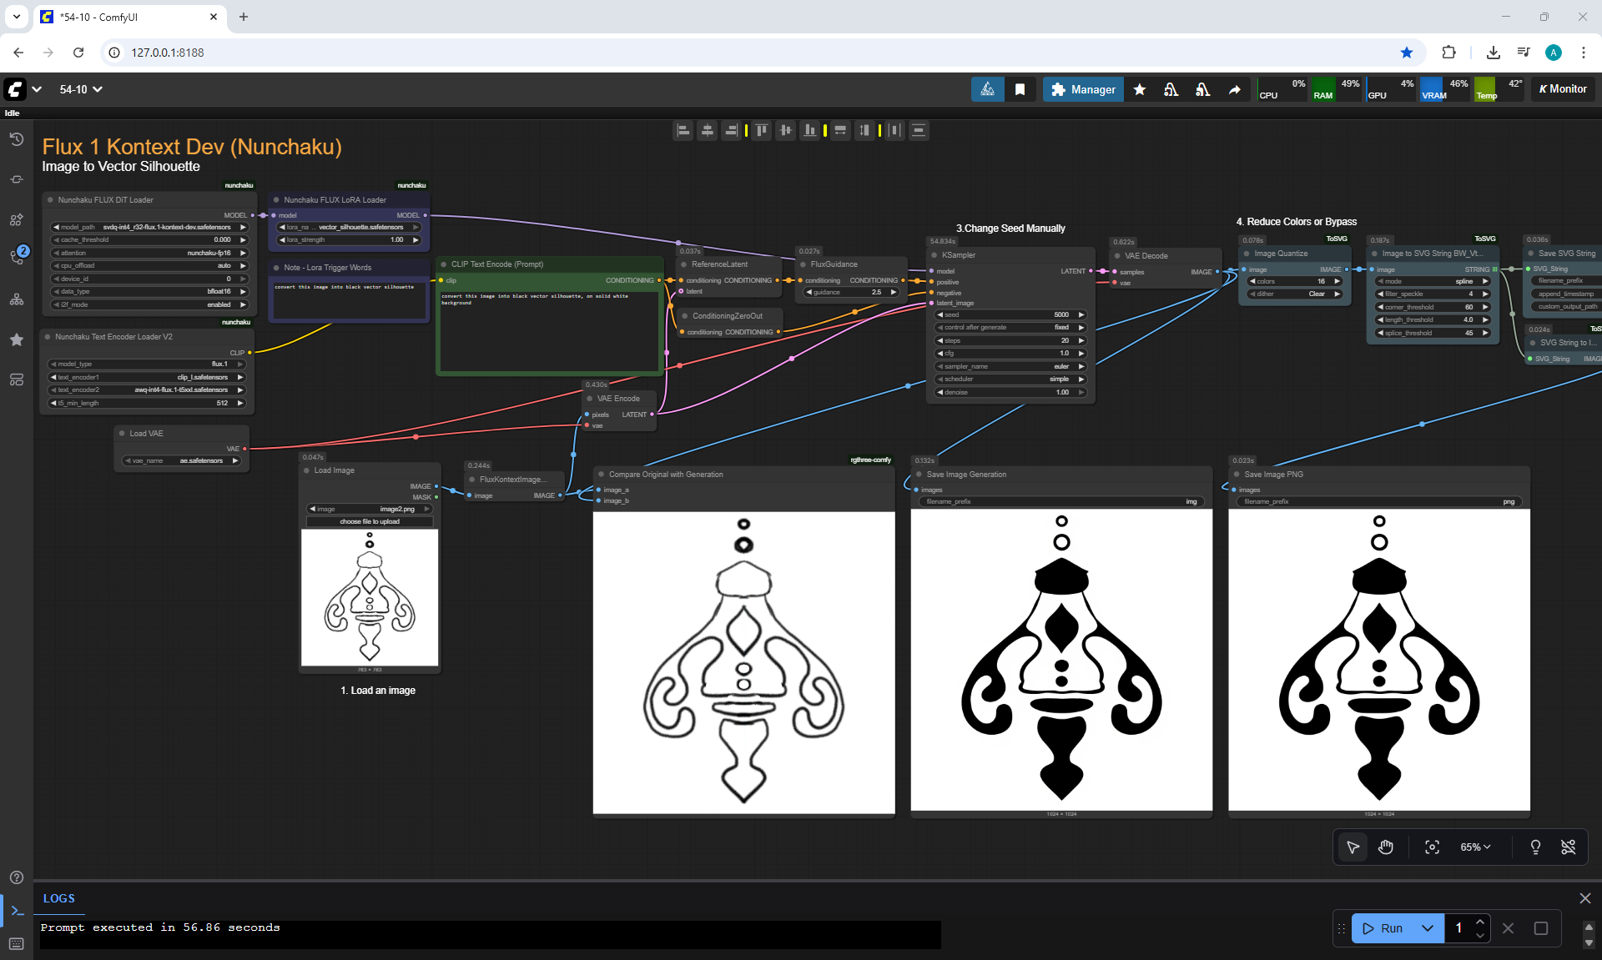This screenshot has height=960, width=1602.
Task: Open the queue history sidebar icon
Action: pyautogui.click(x=17, y=139)
